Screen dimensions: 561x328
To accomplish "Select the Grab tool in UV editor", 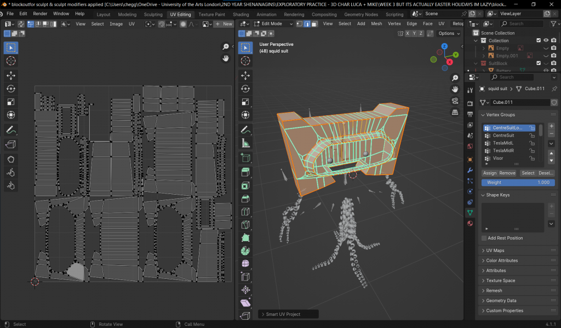I will tap(11, 159).
